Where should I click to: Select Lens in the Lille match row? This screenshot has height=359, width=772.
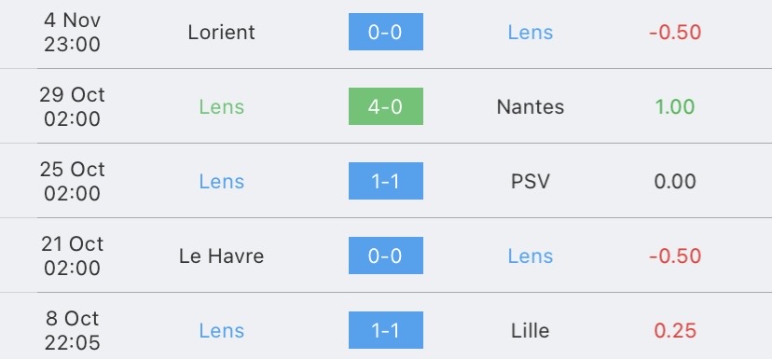click(x=222, y=330)
